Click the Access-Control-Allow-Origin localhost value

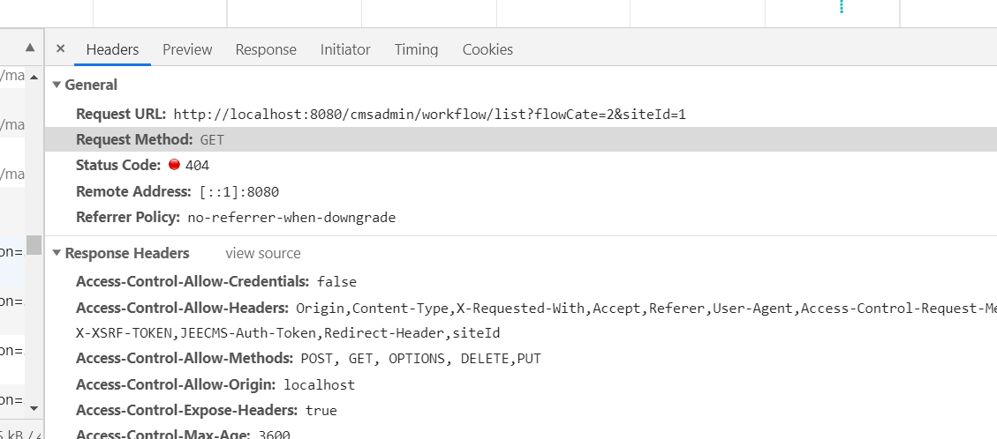click(319, 385)
